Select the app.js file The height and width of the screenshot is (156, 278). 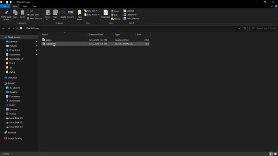click(96, 40)
